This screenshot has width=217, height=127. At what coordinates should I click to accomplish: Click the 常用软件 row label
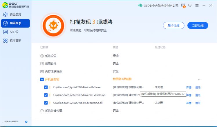[x=51, y=63]
